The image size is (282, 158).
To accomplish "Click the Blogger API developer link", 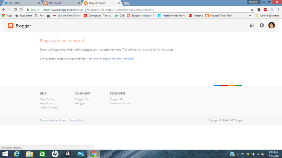I will [x=116, y=99].
